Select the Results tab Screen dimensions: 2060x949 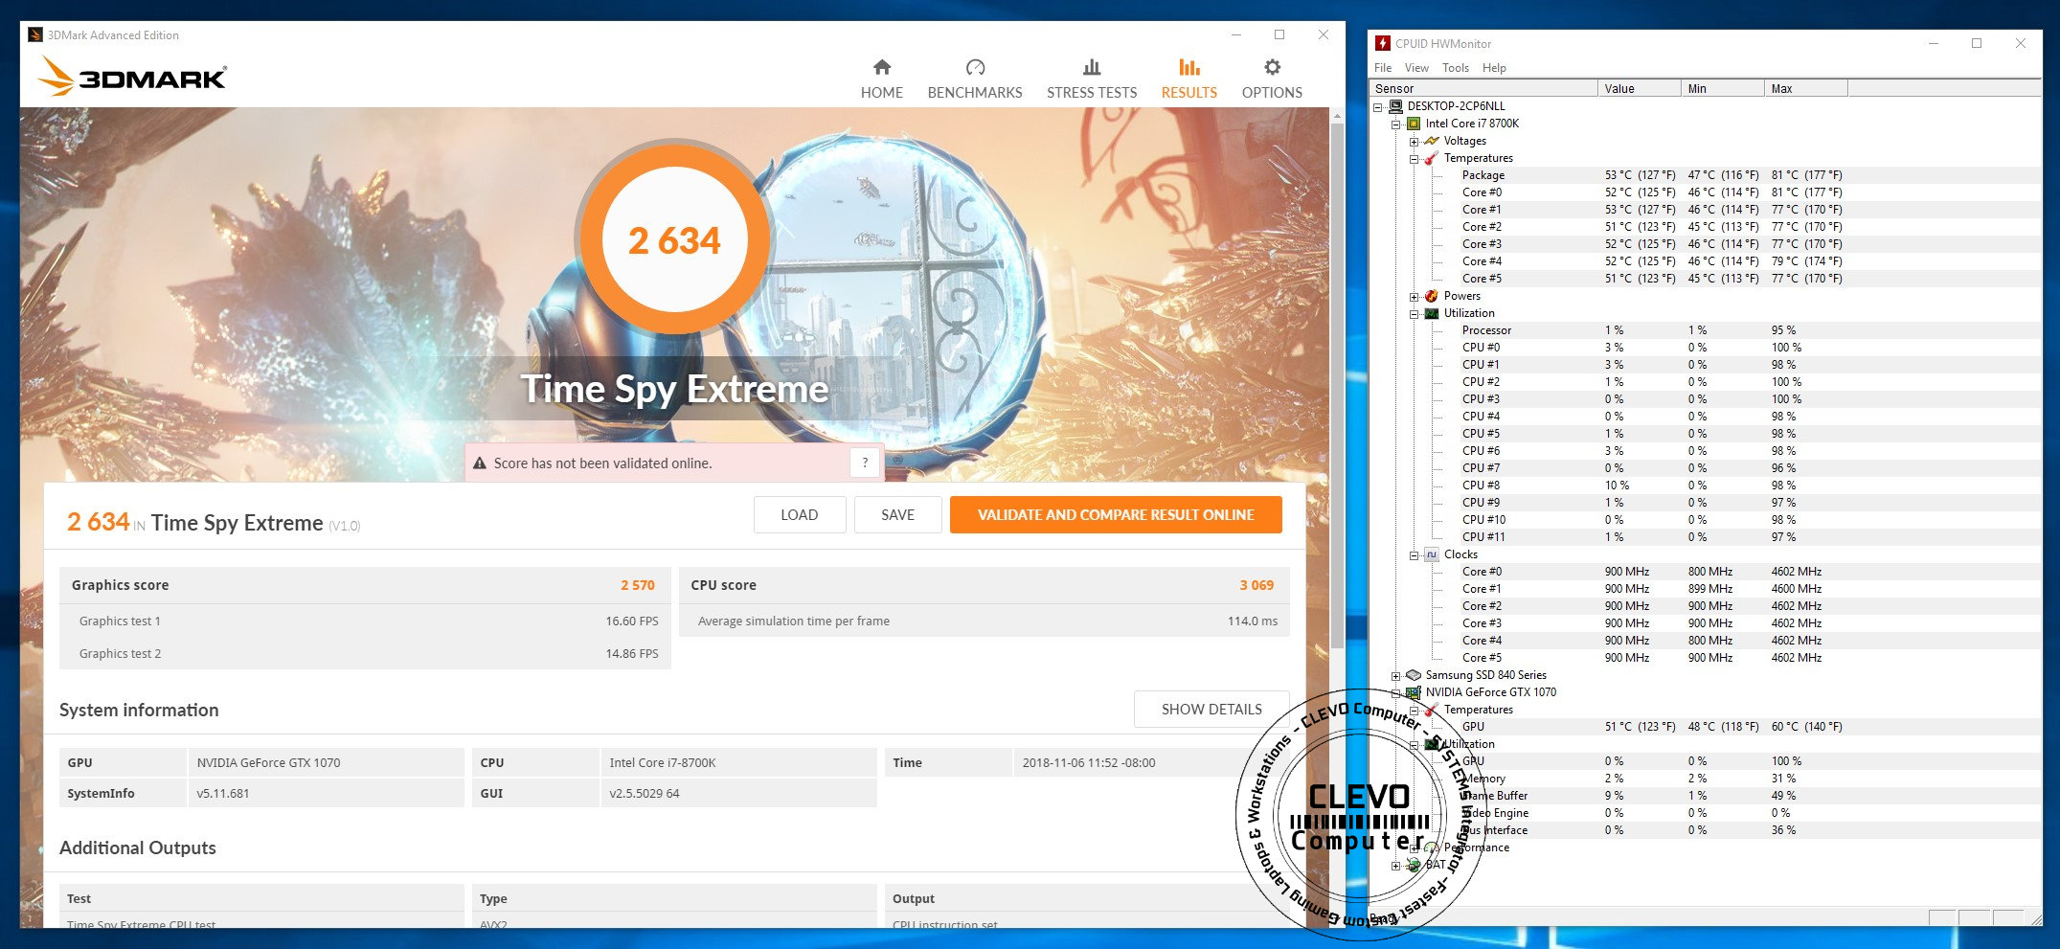1189,79
